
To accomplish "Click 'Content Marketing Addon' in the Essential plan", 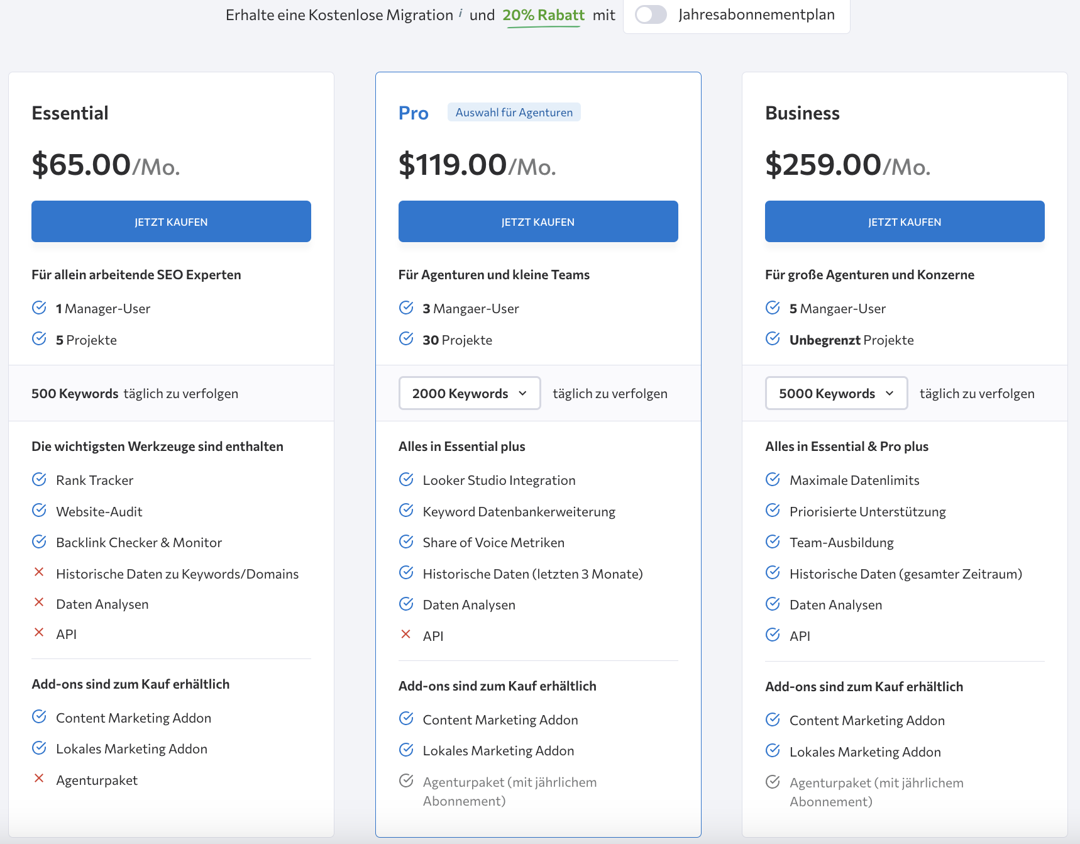I will coord(133,718).
